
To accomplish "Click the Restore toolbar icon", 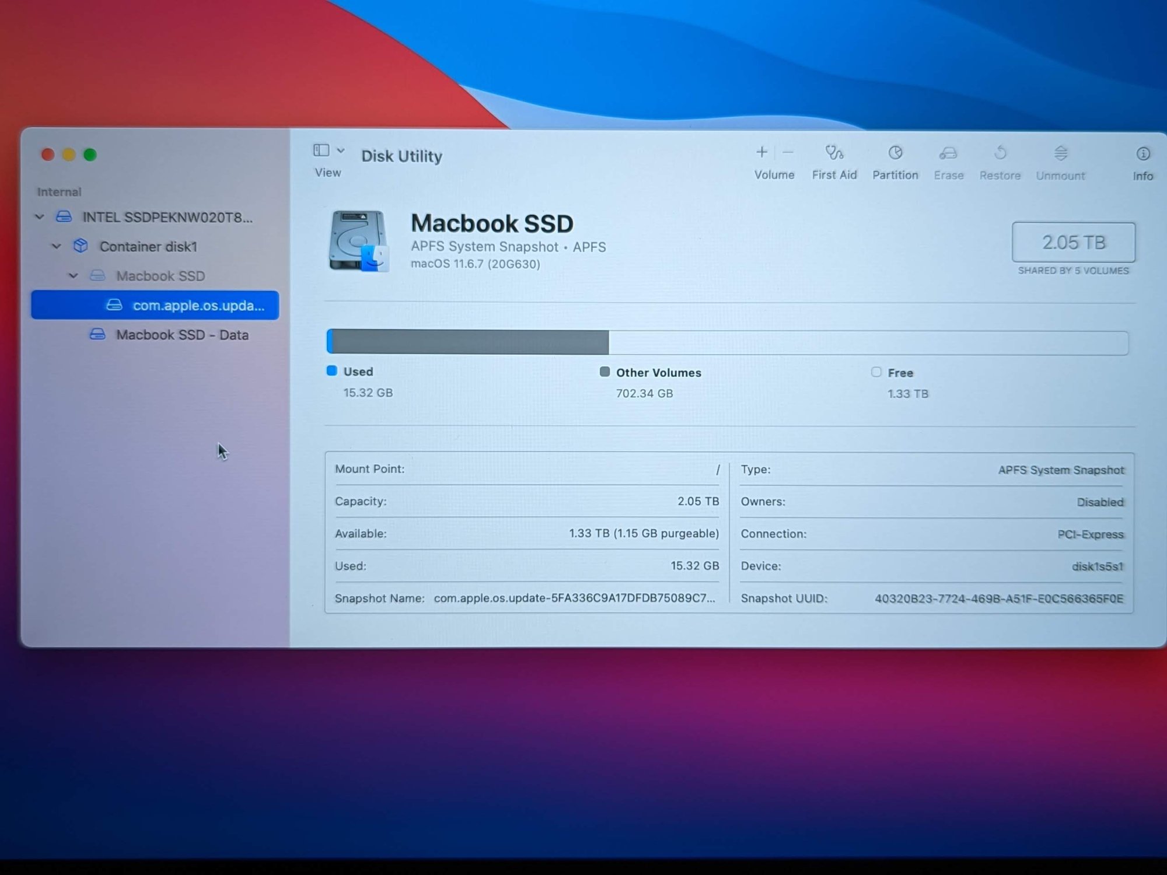I will [1000, 153].
